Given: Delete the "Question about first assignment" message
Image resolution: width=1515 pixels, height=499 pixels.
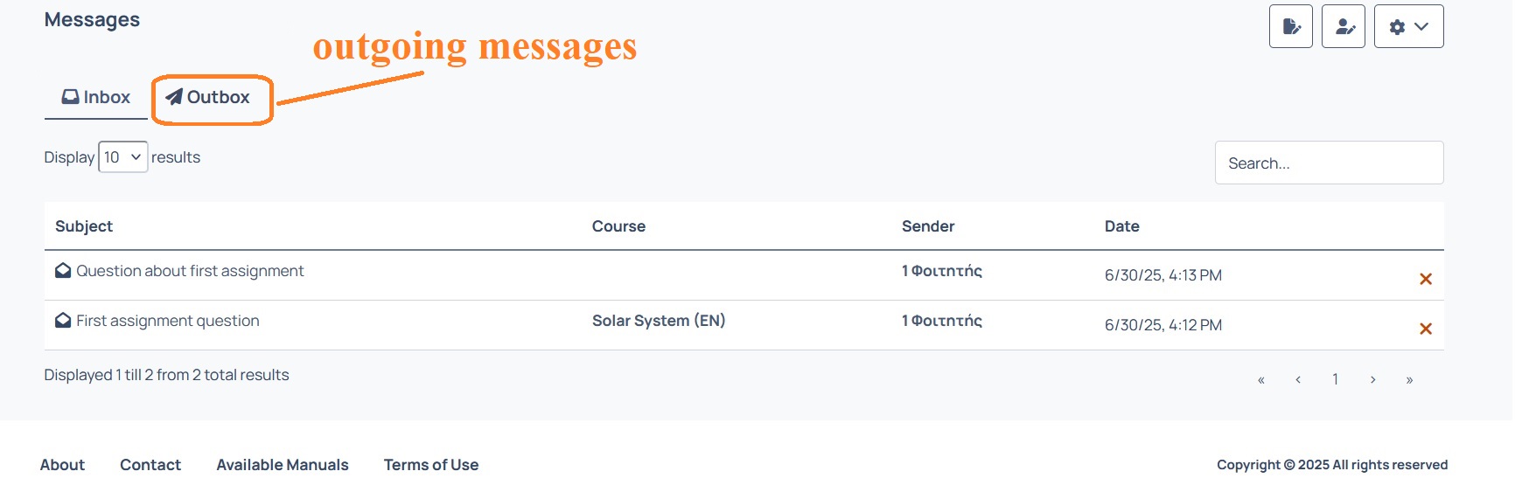Looking at the screenshot, I should (x=1425, y=279).
